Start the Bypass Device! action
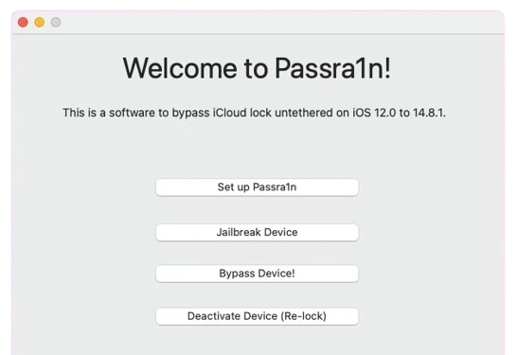This screenshot has height=355, width=517. (x=257, y=274)
